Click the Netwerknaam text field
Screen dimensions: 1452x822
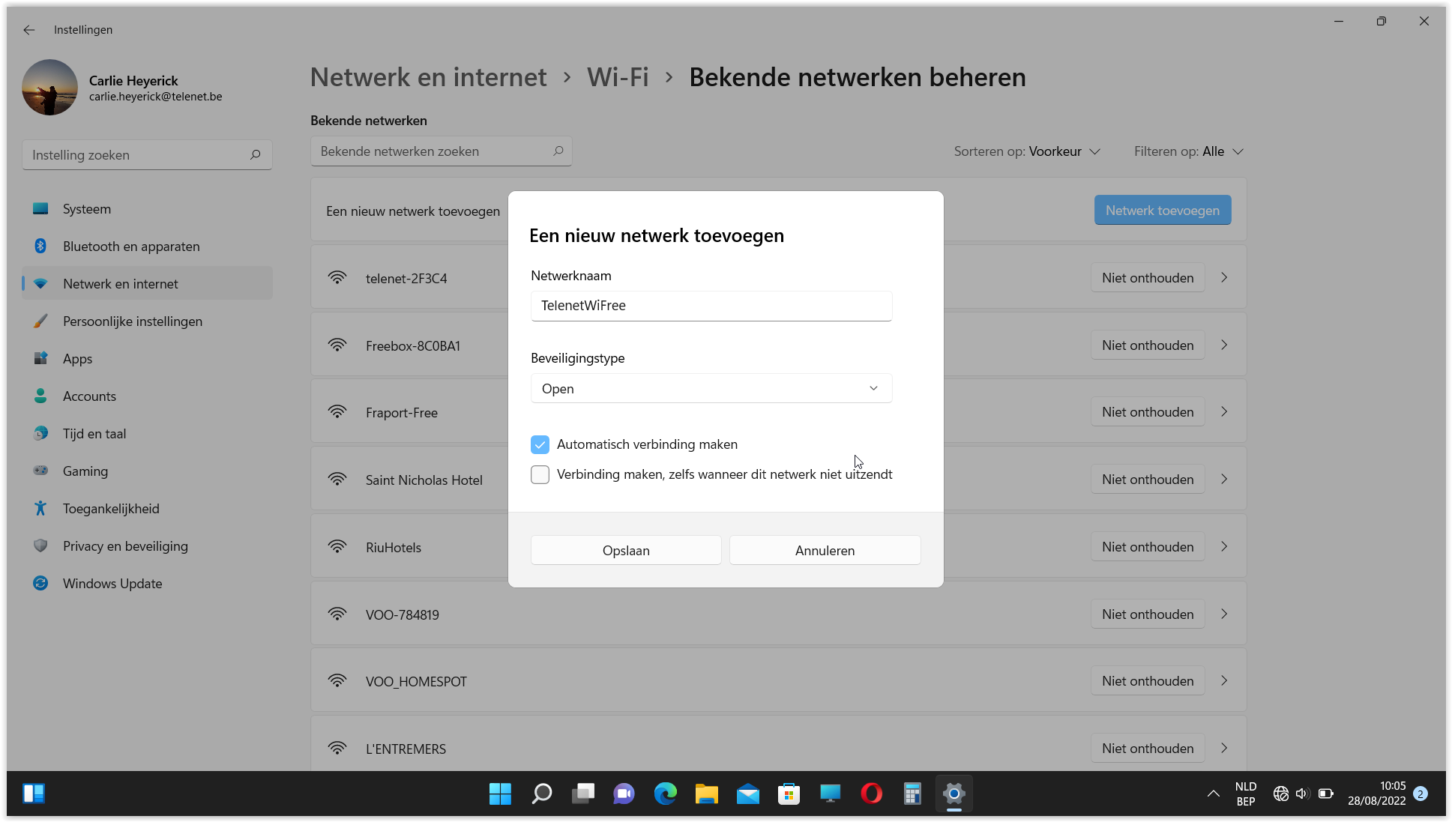coord(711,306)
